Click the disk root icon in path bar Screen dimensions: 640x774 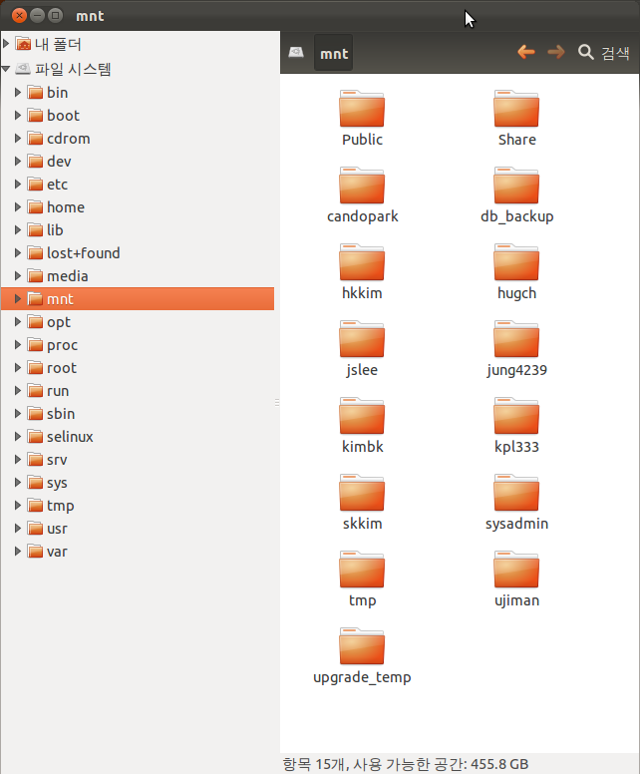point(296,52)
